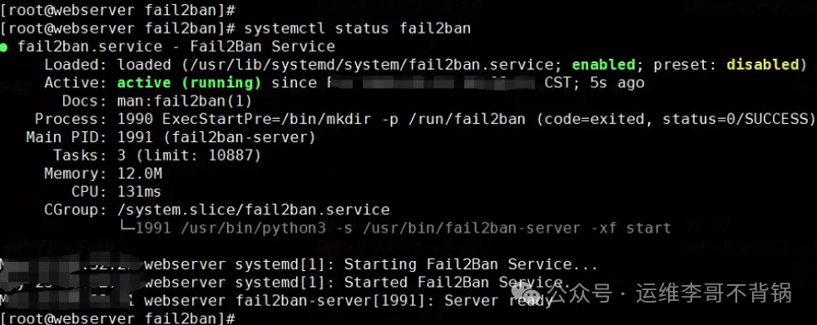
Task: Click /system.slice/fail2ban.service cgroup path
Action: pos(253,210)
